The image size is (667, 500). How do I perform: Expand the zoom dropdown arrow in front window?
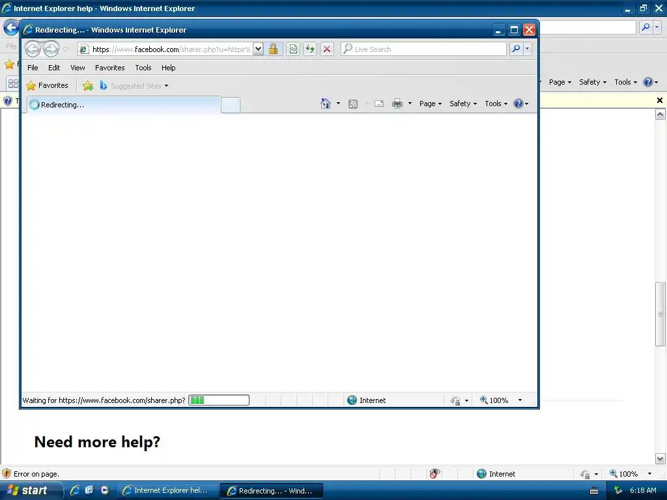(x=520, y=400)
